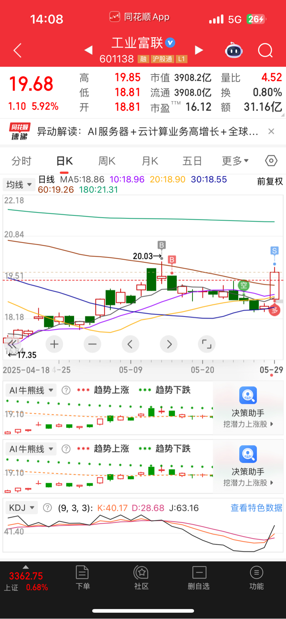Image resolution: width=286 pixels, height=619 pixels.
Task: Tap the blue verified badge beside 工业富联
Action: click(x=170, y=43)
